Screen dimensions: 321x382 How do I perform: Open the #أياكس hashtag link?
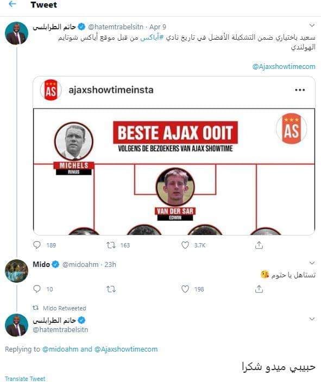pyautogui.click(x=151, y=38)
